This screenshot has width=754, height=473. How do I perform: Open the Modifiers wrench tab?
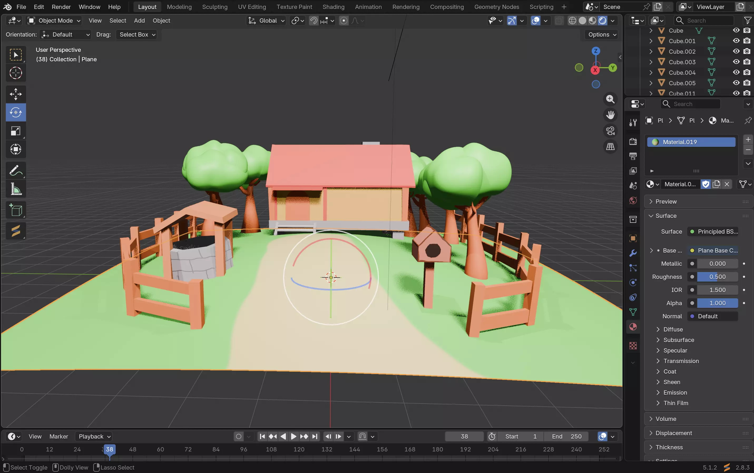point(633,253)
